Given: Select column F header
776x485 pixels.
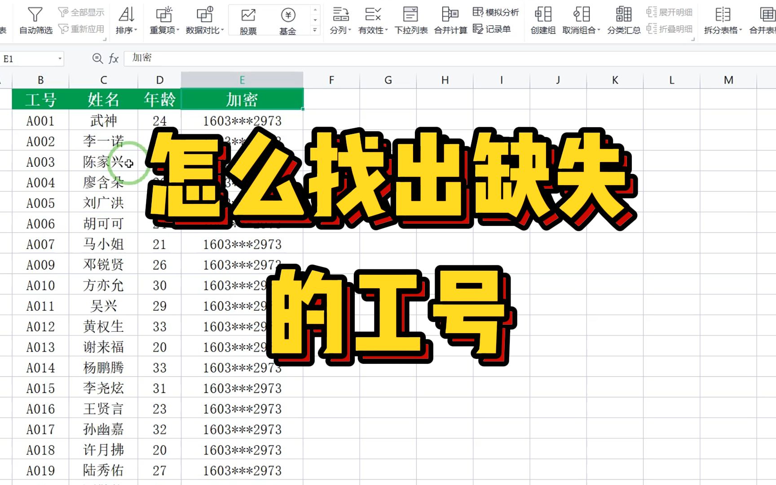Looking at the screenshot, I should pyautogui.click(x=331, y=80).
